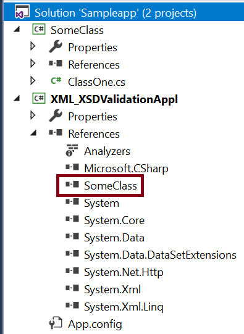Click the wrench icon of SomeClass Properties
244x334 pixels.
tap(56, 46)
